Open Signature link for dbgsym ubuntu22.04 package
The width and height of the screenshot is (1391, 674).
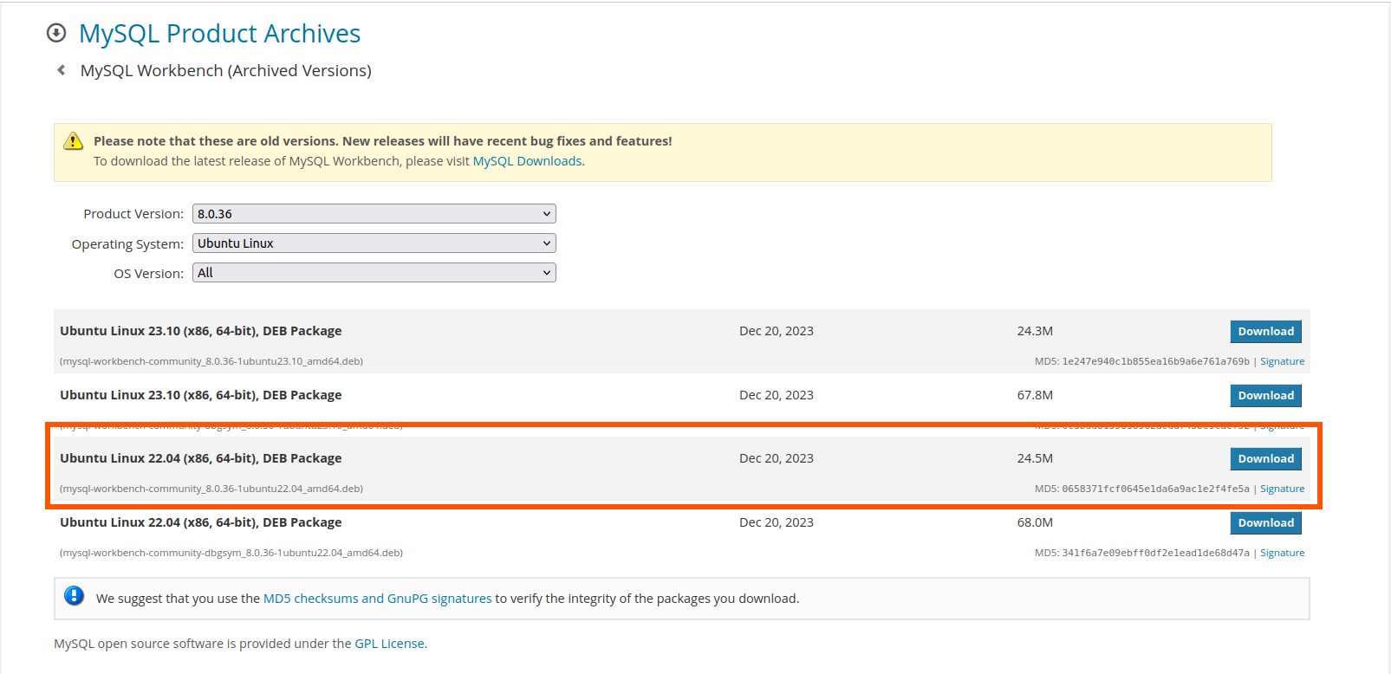point(1282,553)
